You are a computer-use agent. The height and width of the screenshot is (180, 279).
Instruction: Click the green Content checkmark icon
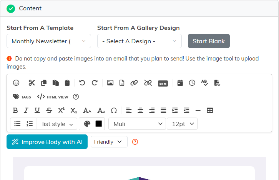pos(11,8)
